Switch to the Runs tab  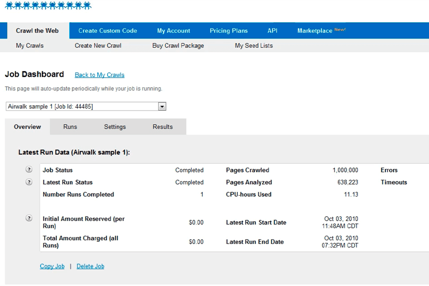(x=70, y=127)
